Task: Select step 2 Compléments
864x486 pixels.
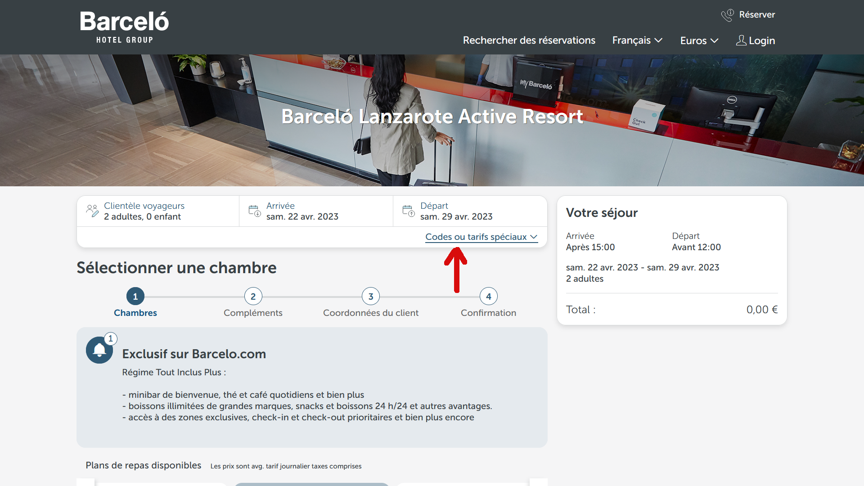Action: (x=253, y=303)
